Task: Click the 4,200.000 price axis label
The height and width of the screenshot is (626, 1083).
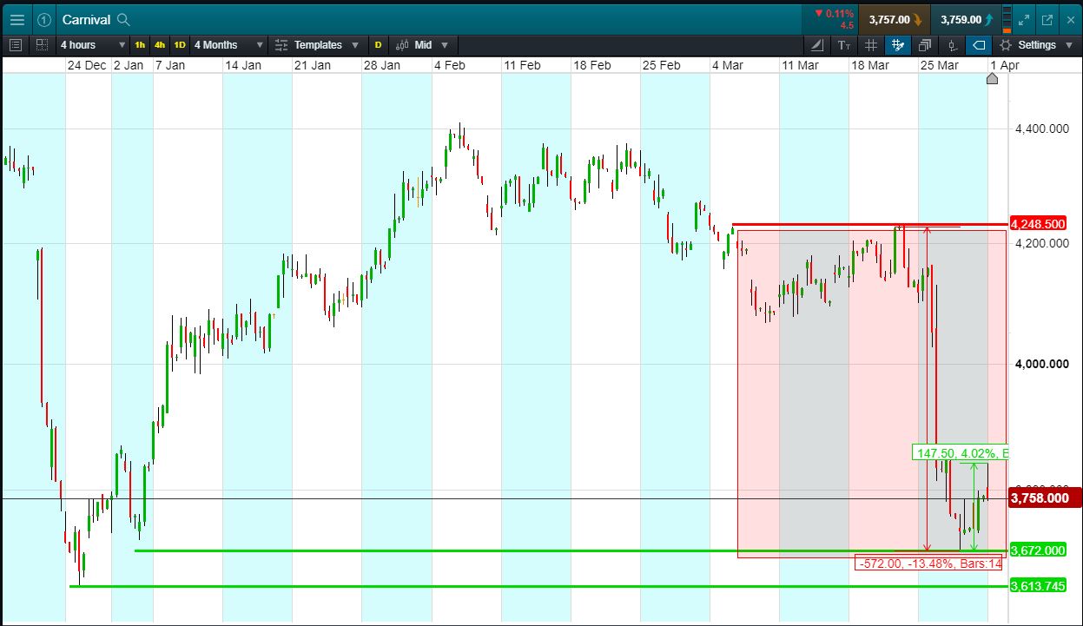Action: (x=1041, y=243)
